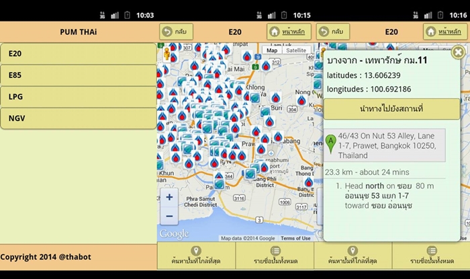Screen dimensions: 470x279
Task: Click the gas station pin near Bang Phli
Action: click(250, 174)
